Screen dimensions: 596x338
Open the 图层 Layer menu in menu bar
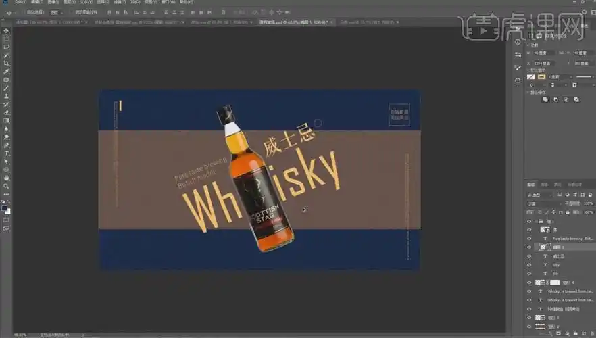coord(70,2)
